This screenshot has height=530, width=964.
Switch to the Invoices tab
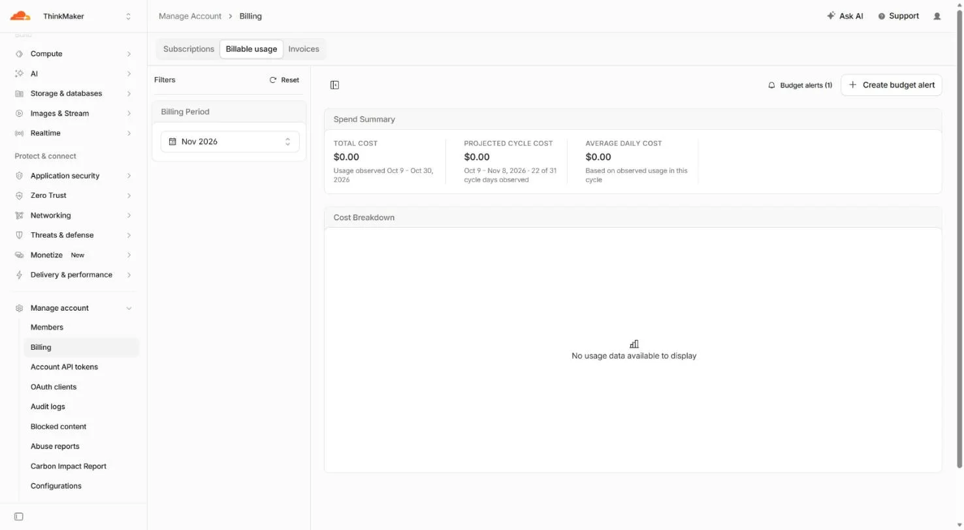point(304,49)
